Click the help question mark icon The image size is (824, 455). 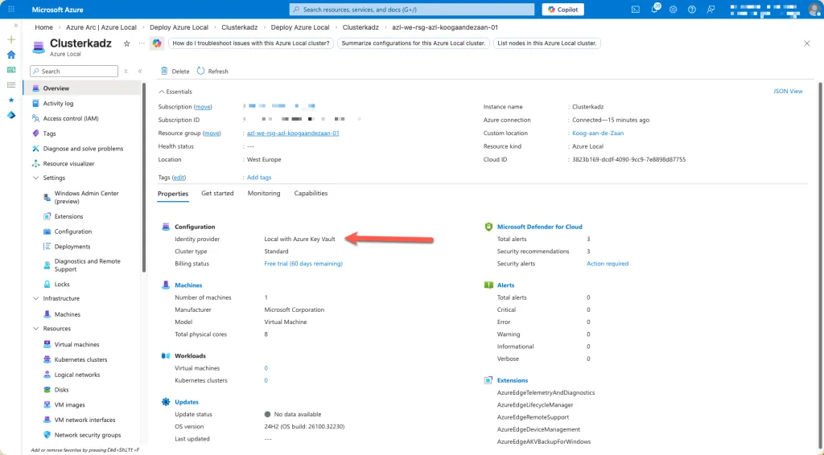coord(691,10)
